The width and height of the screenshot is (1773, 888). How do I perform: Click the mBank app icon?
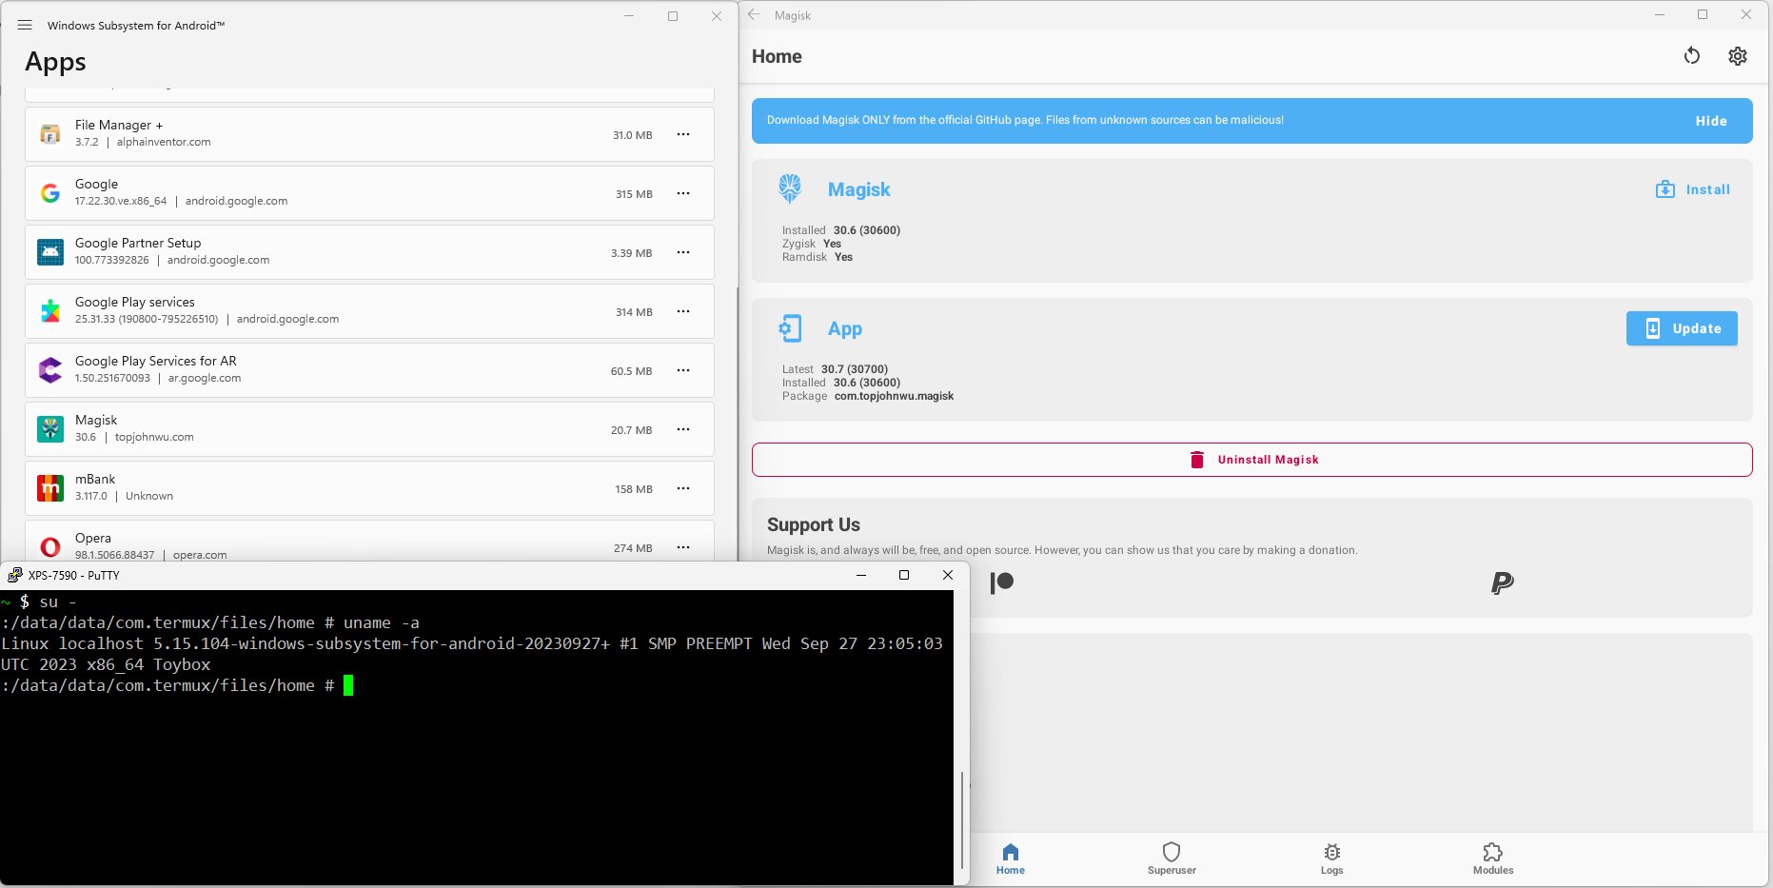coord(50,488)
